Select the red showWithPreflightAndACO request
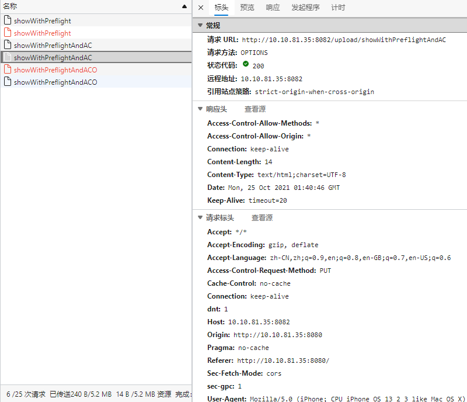Screen dimensions: 467x402 (55, 70)
